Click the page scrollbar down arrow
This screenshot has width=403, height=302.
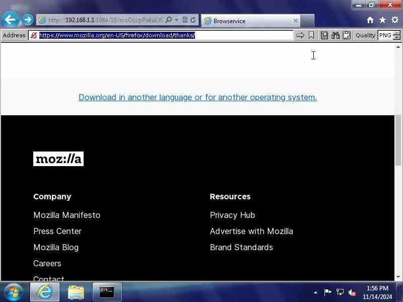398,277
